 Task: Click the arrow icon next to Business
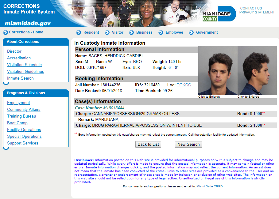tap(131, 32)
